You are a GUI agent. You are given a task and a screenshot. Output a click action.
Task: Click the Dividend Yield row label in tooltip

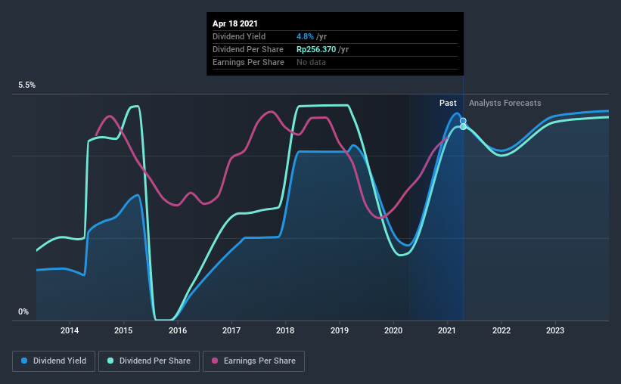tap(239, 36)
